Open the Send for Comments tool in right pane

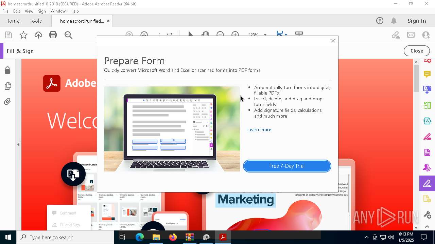tap(427, 199)
